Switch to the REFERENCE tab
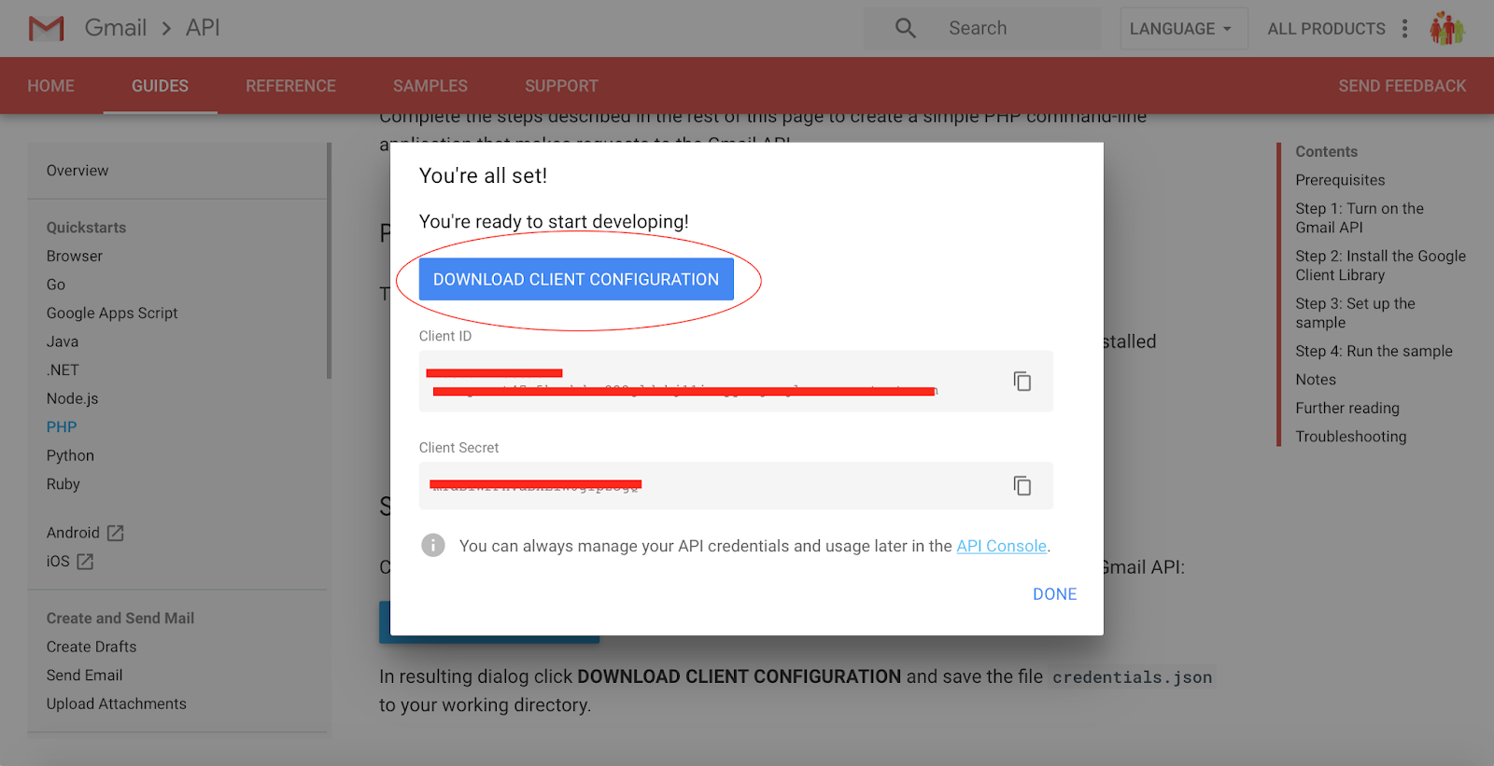Viewport: 1494px width, 766px height. (290, 85)
